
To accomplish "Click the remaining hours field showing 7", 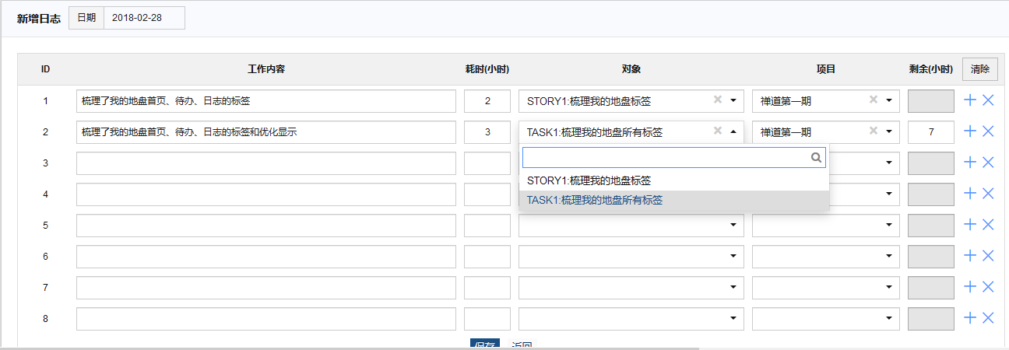I will pos(930,132).
